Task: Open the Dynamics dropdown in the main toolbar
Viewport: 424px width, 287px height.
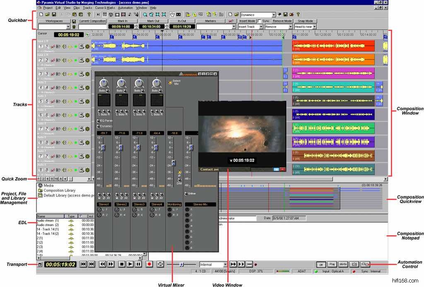Action: [x=273, y=15]
